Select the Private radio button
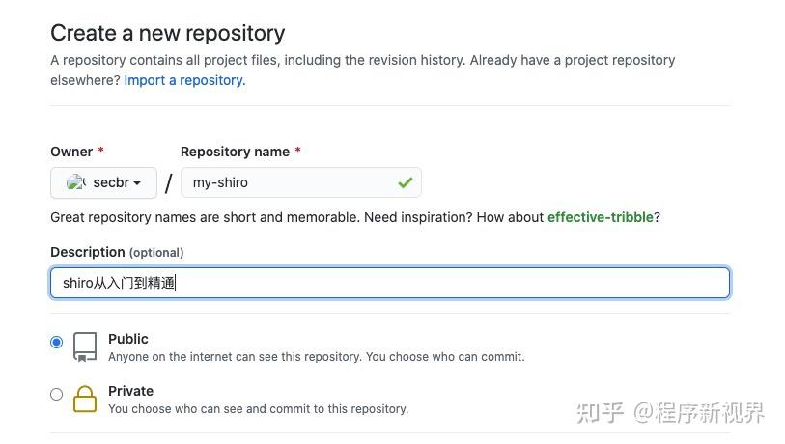The width and height of the screenshot is (785, 444). tap(57, 394)
